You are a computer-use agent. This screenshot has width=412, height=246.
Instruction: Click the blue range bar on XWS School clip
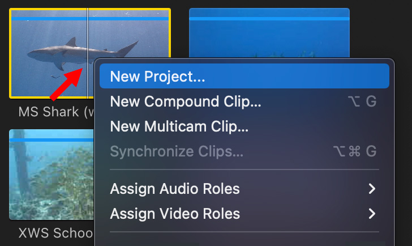tap(51, 140)
